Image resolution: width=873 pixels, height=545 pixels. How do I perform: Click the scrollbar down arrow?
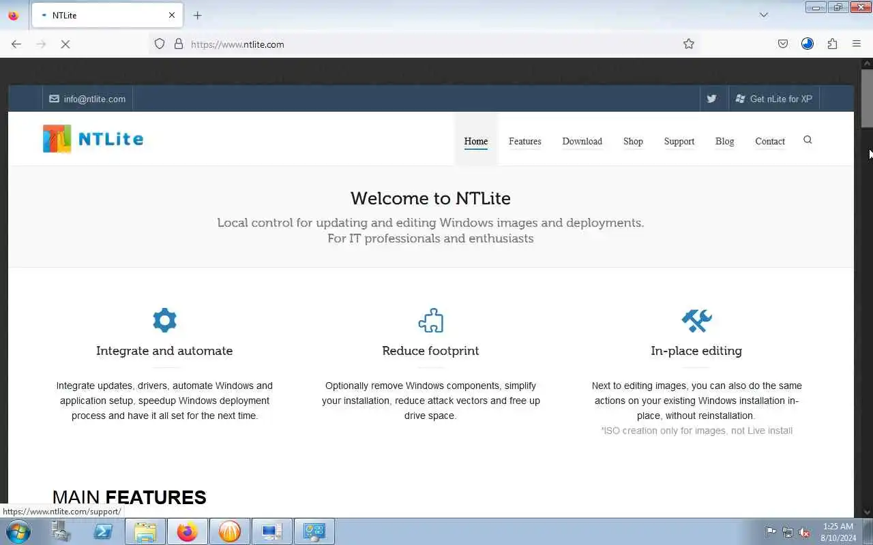(867, 512)
